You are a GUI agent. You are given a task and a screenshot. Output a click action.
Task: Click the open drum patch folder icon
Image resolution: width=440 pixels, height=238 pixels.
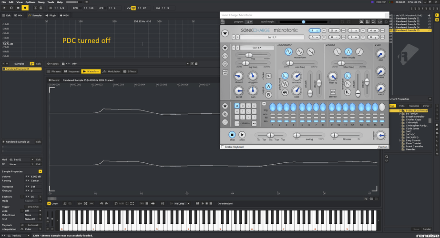(x=225, y=56)
